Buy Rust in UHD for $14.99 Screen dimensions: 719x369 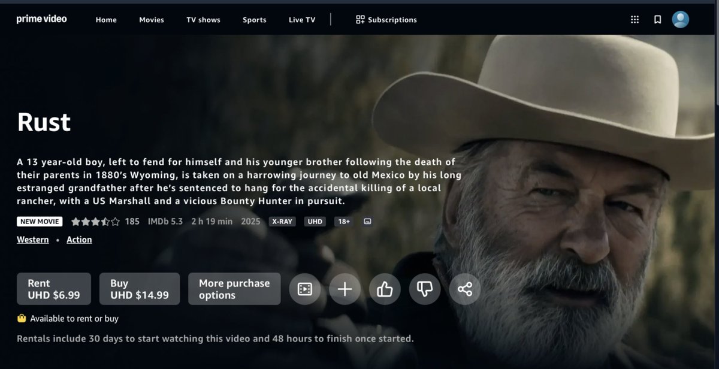140,289
